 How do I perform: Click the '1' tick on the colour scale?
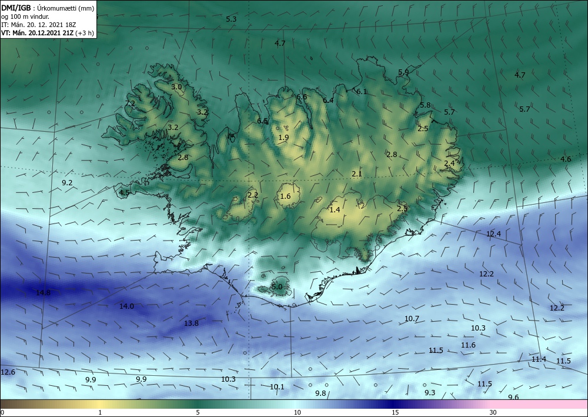coord(100,412)
